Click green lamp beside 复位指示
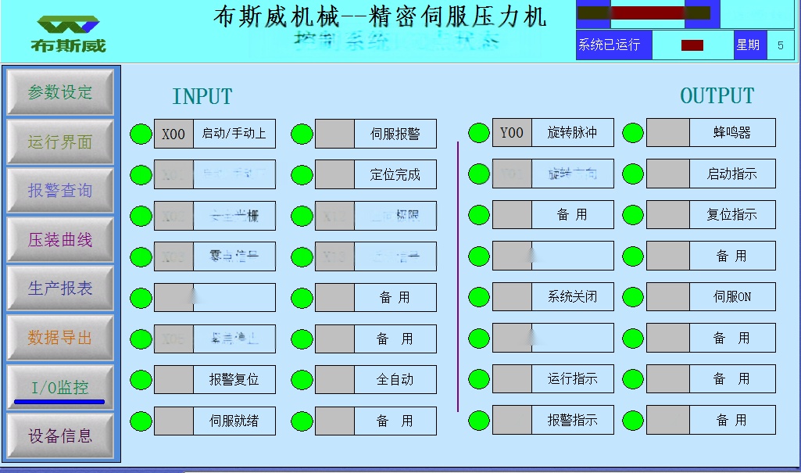Viewport: 801px width, 473px height. pyautogui.click(x=633, y=215)
